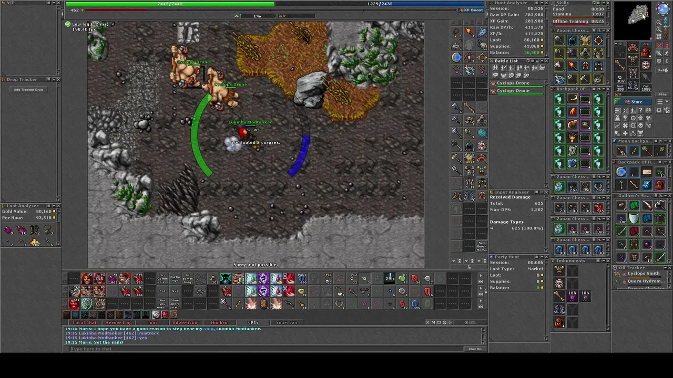Select first Cyclops Drone in Battle List
The height and width of the screenshot is (378, 673).
click(518, 83)
